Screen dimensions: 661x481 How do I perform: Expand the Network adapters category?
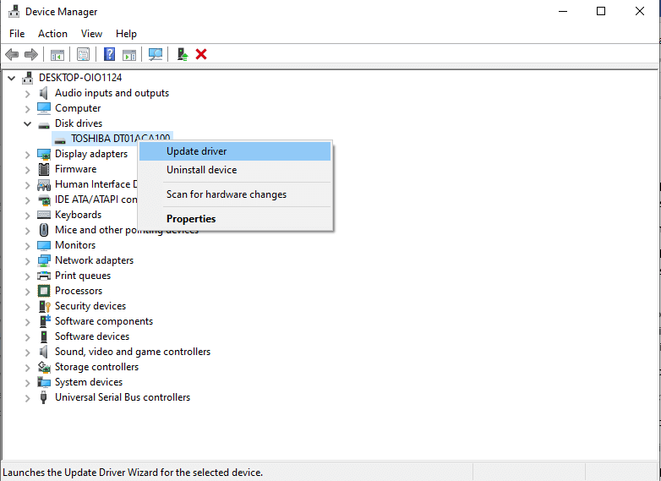click(x=27, y=261)
